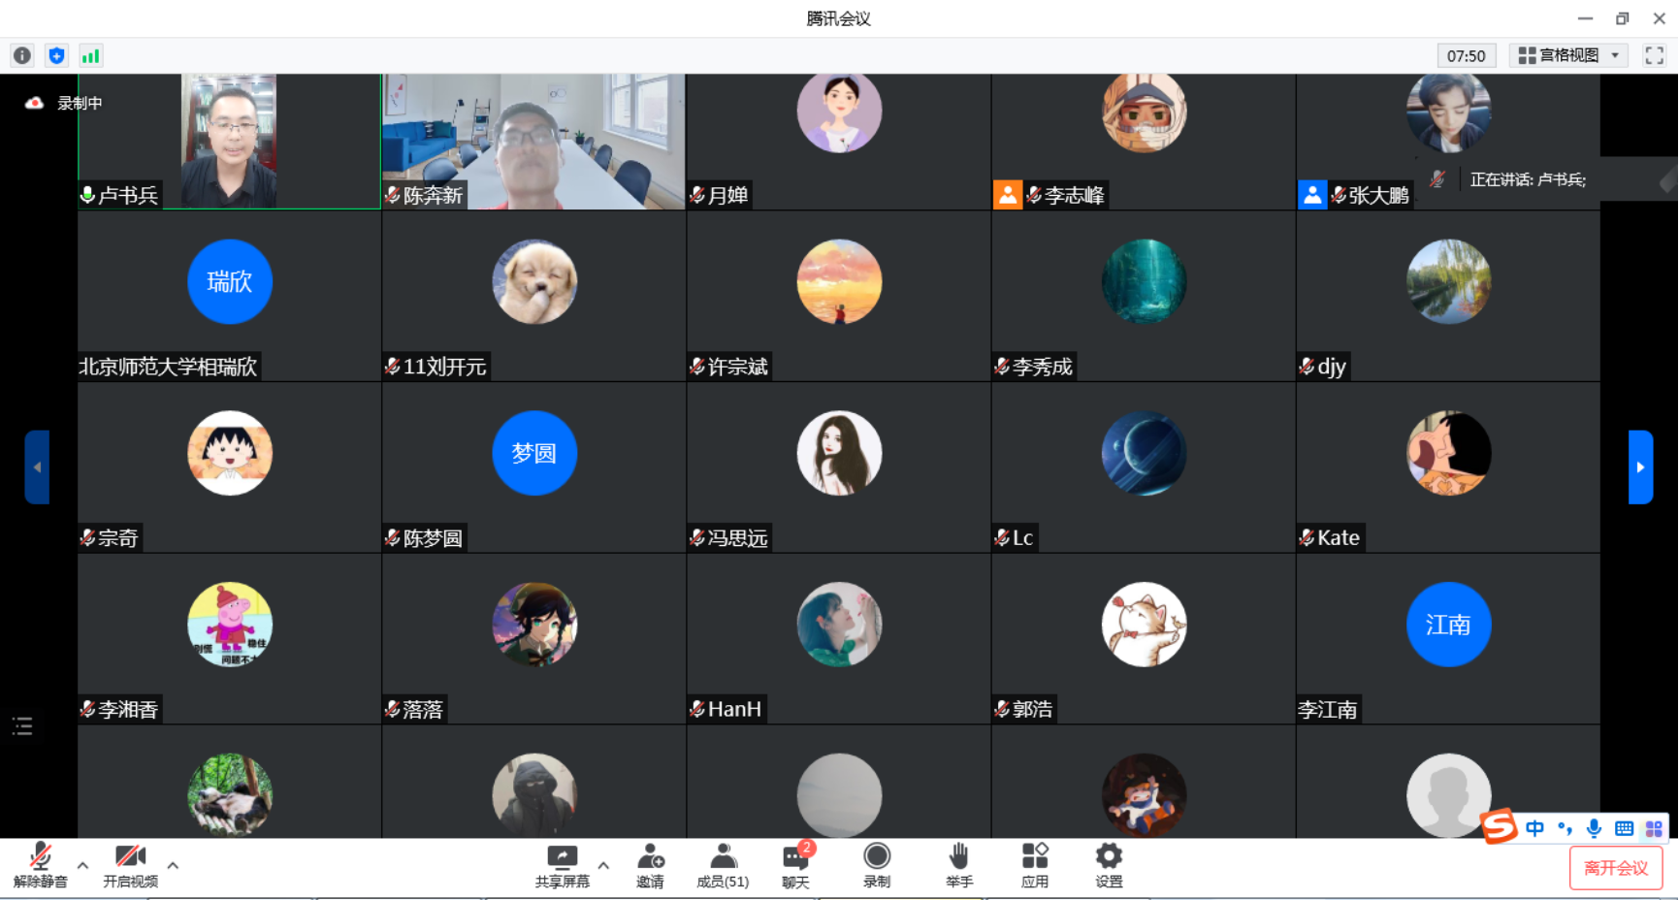Open Settings (设置) gear
1679x900 pixels.
pos(1108,865)
